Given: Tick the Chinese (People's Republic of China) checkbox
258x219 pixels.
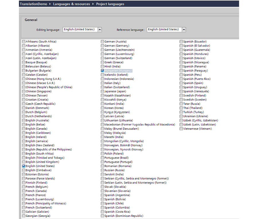Looking at the screenshot, I should point(24,87).
